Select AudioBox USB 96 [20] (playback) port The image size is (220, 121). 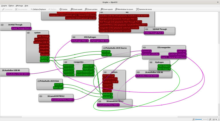click(x=124, y=16)
